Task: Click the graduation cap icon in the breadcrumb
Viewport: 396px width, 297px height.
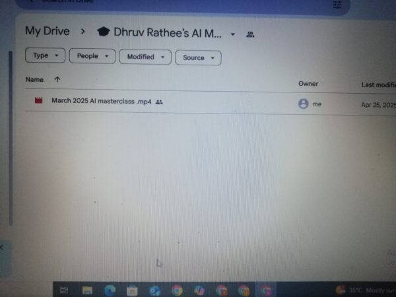Action: click(x=104, y=32)
